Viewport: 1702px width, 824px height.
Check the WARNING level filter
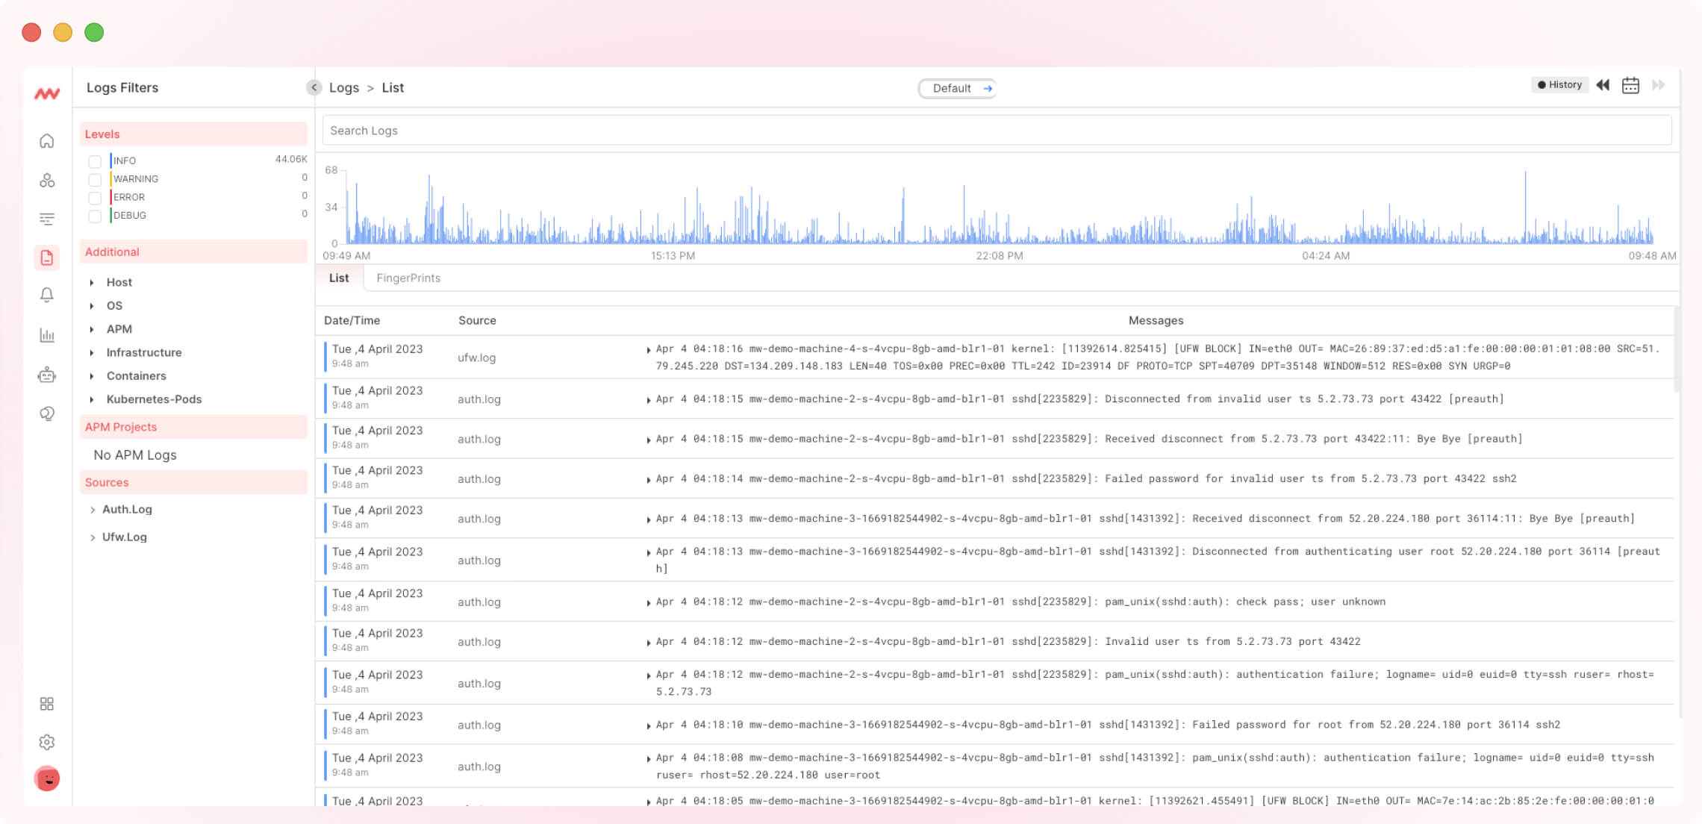95,179
